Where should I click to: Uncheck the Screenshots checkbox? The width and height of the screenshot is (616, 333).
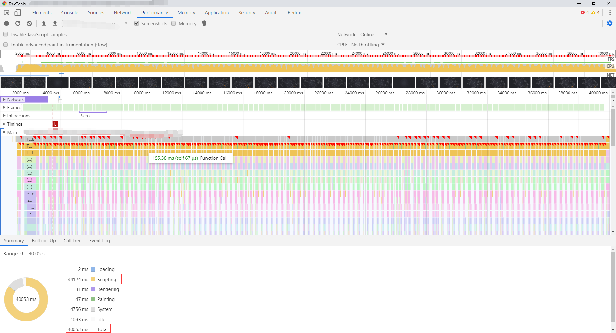pyautogui.click(x=137, y=23)
